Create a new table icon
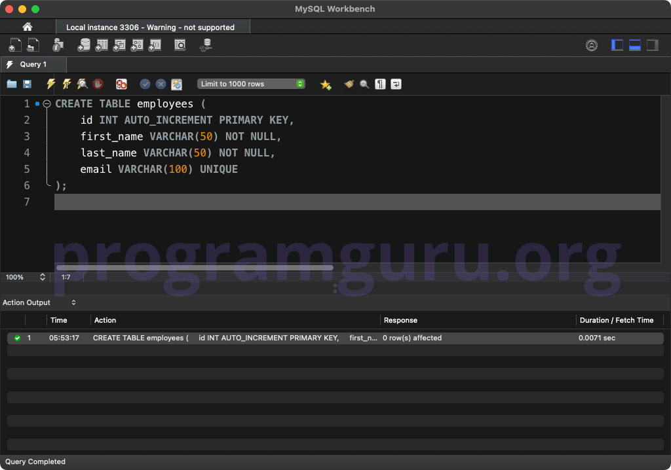Image resolution: width=671 pixels, height=470 pixels. (x=102, y=45)
